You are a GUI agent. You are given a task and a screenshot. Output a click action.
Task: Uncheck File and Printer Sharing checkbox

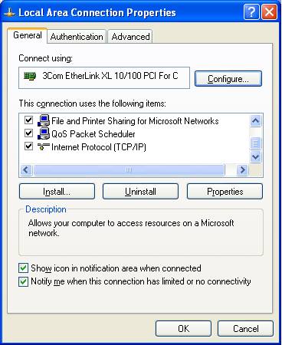click(x=28, y=120)
